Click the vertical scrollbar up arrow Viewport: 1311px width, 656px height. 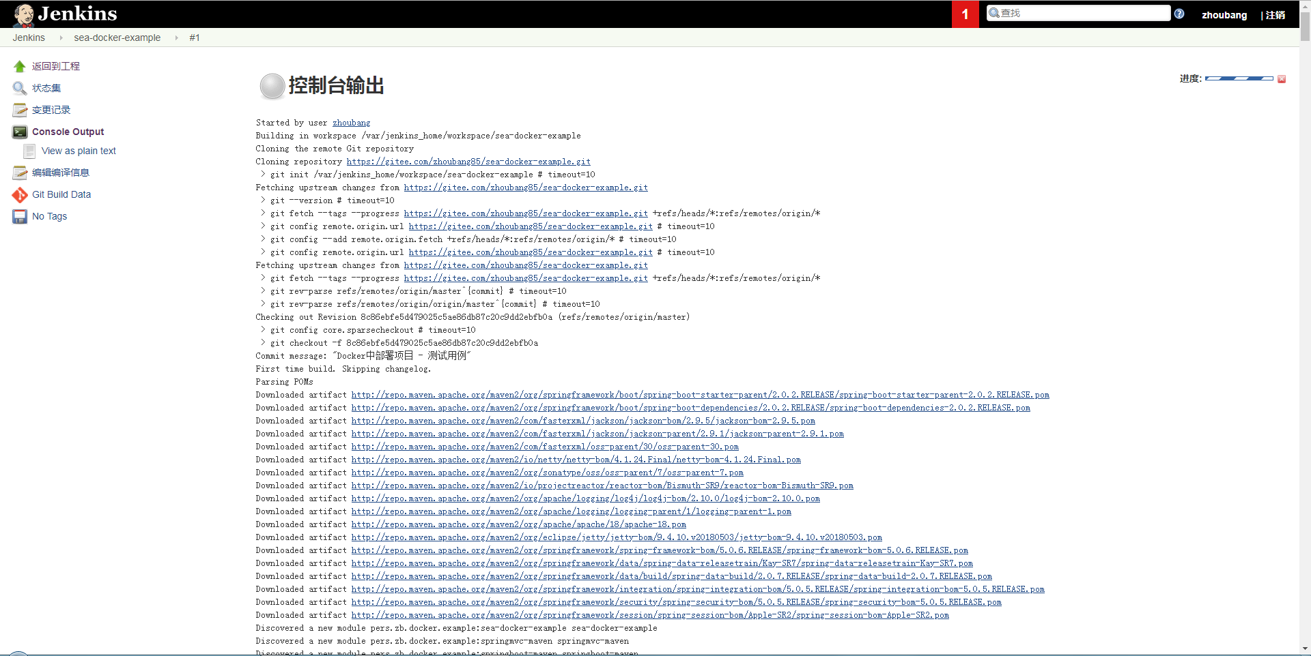coord(1305,5)
